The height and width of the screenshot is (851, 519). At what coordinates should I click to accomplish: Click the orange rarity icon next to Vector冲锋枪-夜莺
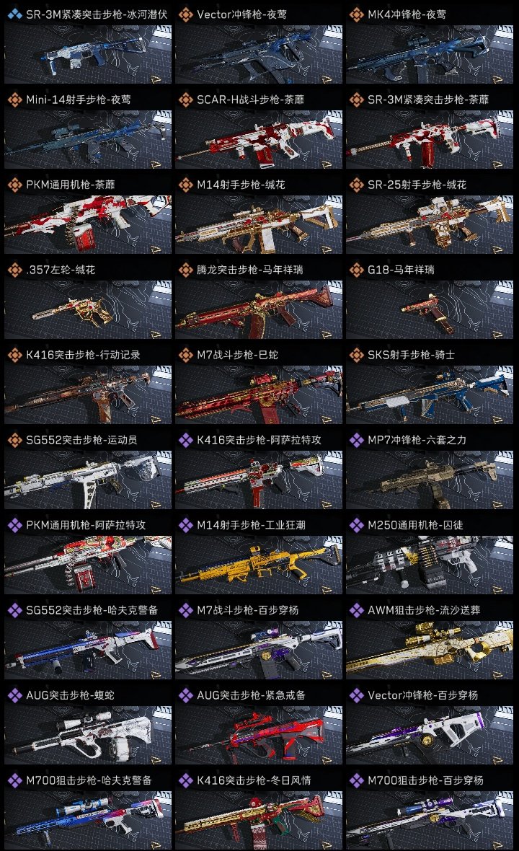[x=185, y=14]
